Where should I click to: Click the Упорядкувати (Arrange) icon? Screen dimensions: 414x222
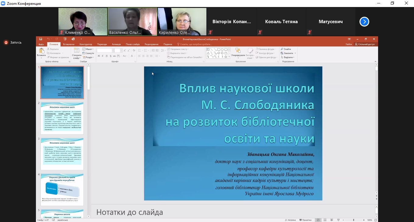point(238,51)
